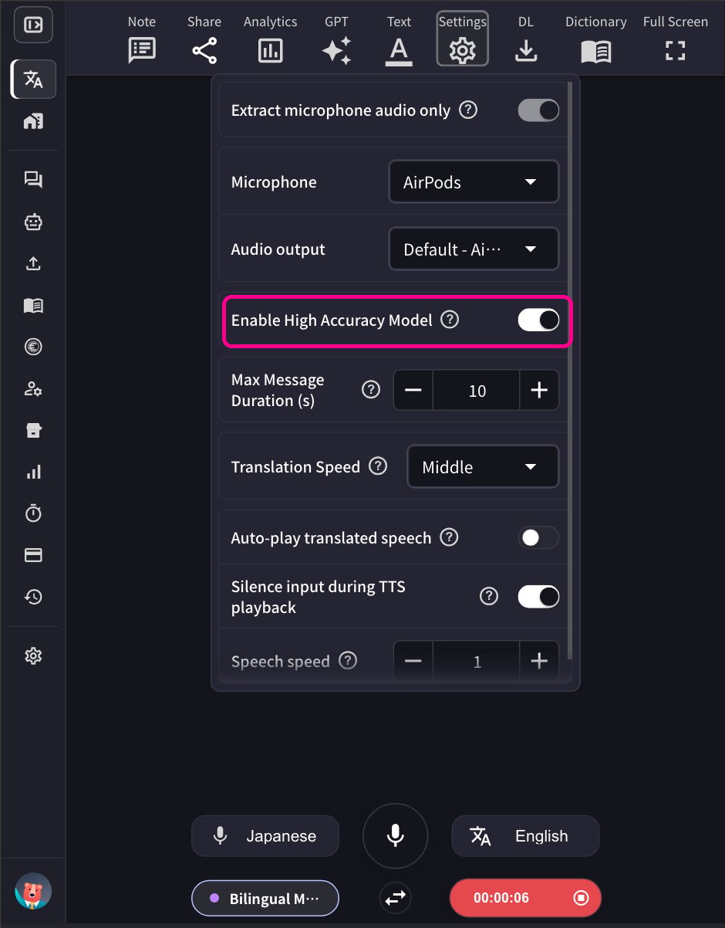
Task: Launch the GPT sparkle icon
Action: [336, 51]
